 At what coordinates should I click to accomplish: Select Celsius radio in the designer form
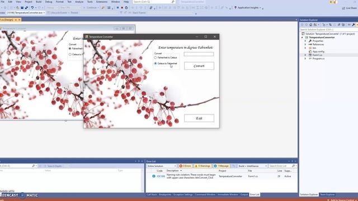pyautogui.click(x=70, y=55)
